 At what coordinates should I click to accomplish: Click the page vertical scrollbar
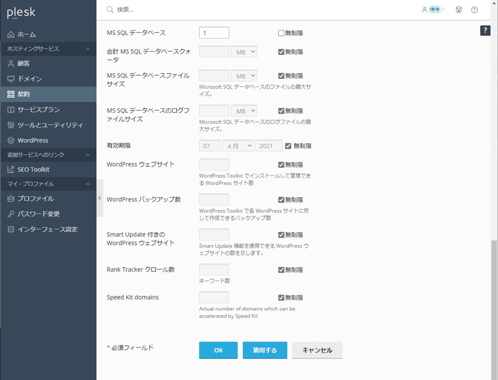coord(495,309)
